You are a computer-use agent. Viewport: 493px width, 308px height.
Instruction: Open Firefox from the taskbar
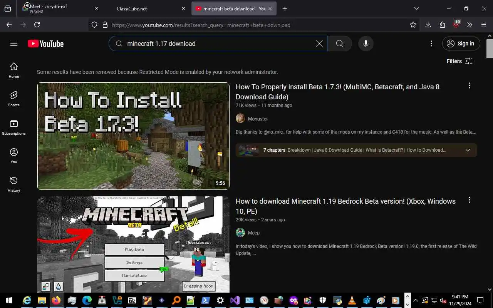pos(56,300)
